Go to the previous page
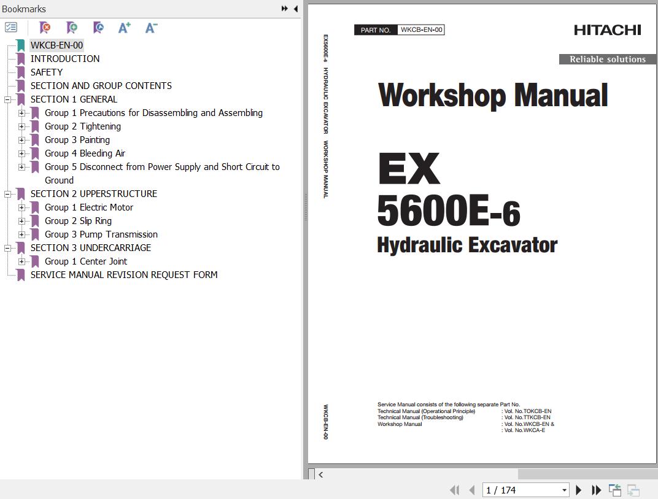Screen dimensions: 658x499 point(472,490)
